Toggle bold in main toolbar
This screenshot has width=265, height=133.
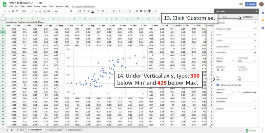click(80, 11)
